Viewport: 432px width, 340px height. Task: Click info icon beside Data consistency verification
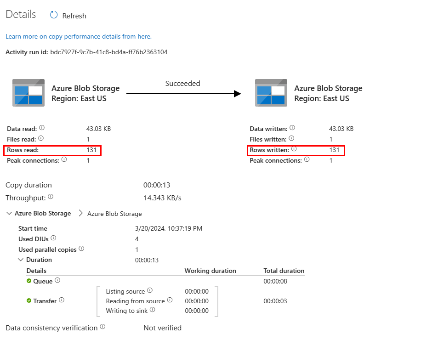[102, 327]
